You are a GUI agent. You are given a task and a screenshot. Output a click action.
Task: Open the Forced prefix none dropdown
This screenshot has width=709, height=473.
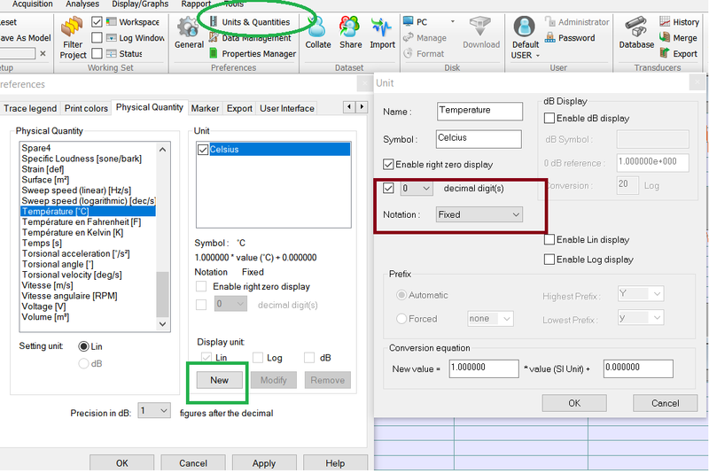tap(490, 319)
